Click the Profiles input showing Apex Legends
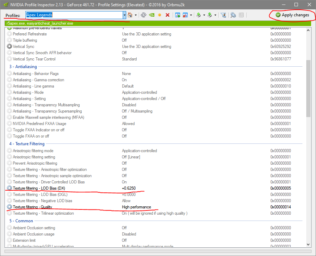 (x=74, y=15)
